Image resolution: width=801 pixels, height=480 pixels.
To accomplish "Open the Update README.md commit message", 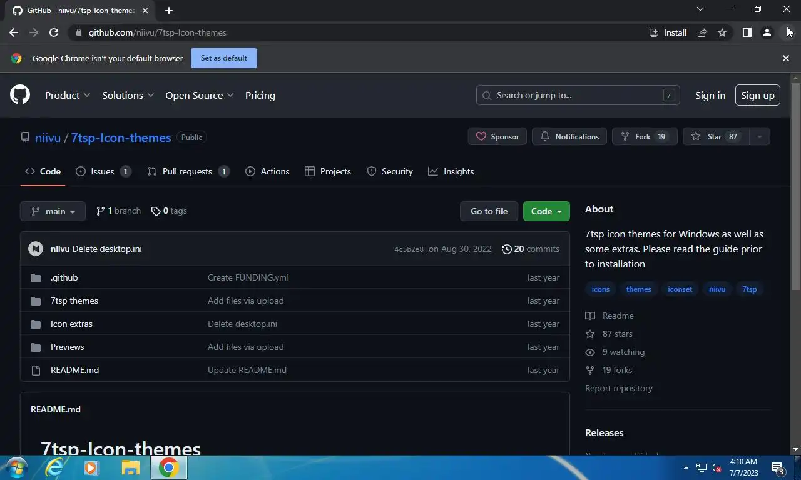I will 247,370.
